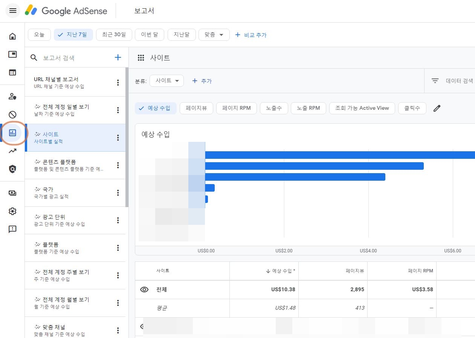475x338 pixels.
Task: Click the pencil edit metrics icon
Action: [437, 108]
